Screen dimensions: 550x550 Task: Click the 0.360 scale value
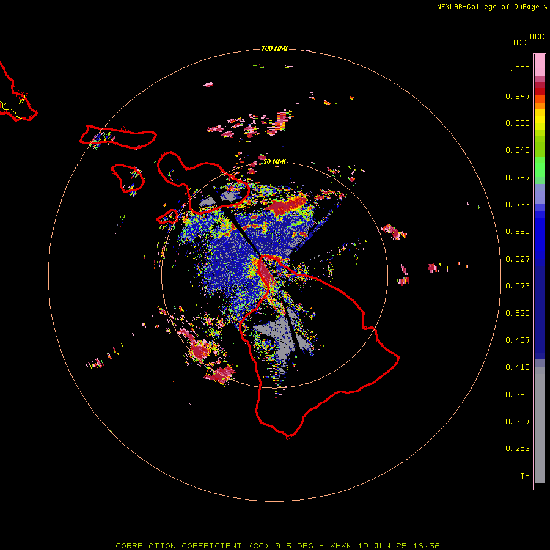click(518, 395)
